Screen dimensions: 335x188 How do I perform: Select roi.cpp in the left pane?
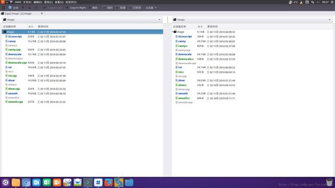tap(12, 76)
